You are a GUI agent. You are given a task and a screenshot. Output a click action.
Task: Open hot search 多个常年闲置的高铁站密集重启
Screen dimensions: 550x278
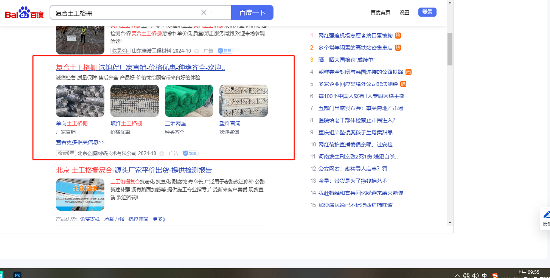[x=356, y=48]
